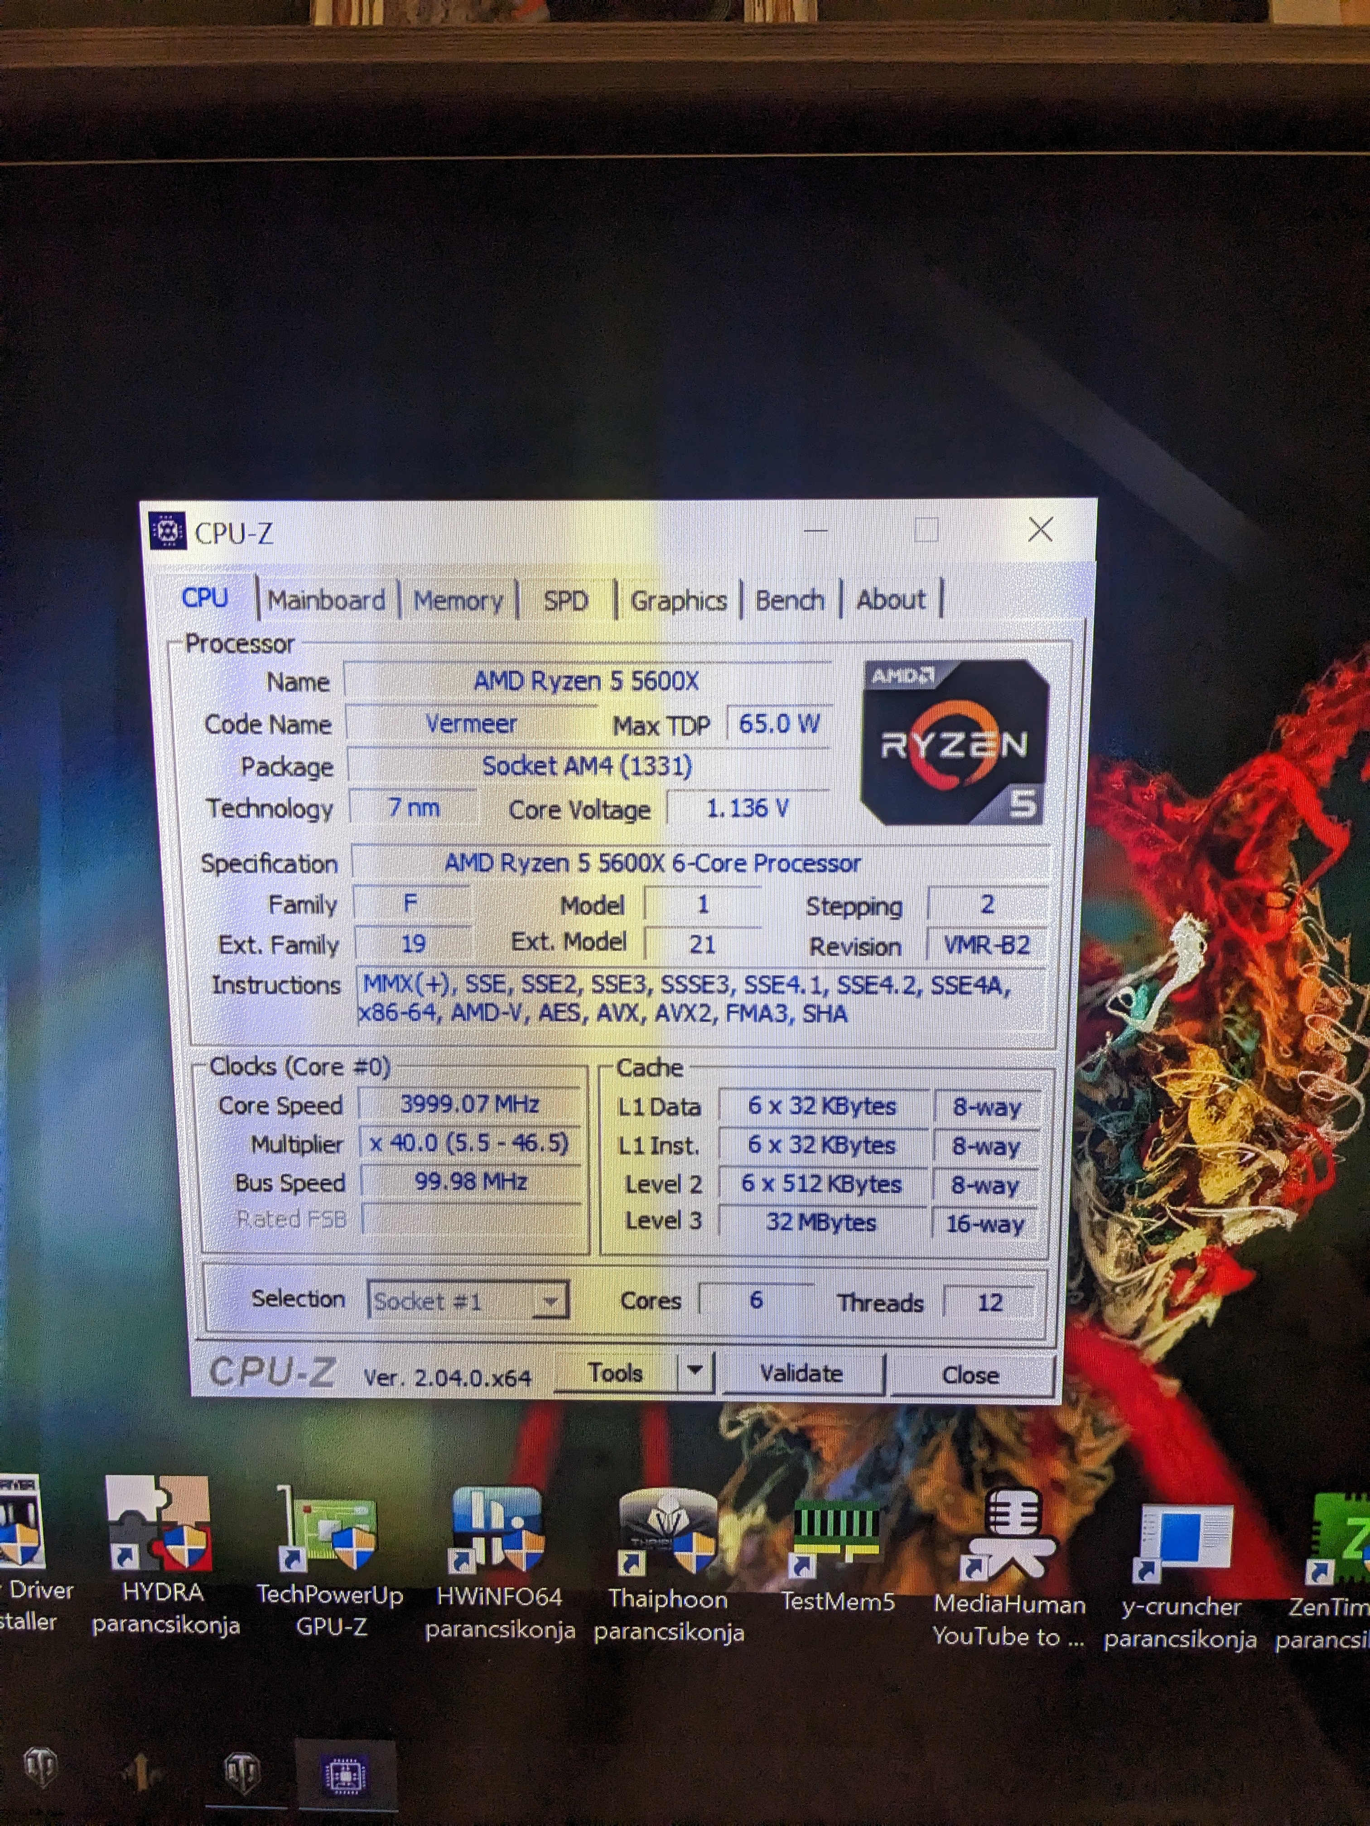Image resolution: width=1370 pixels, height=1826 pixels.
Task: Open the SPD tab
Action: 566,601
